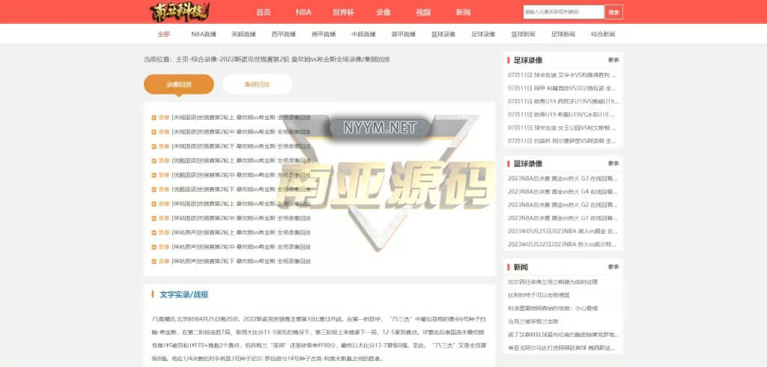767x367 pixels.
Task: Click the 南亚科技 site logo
Action: (x=179, y=11)
